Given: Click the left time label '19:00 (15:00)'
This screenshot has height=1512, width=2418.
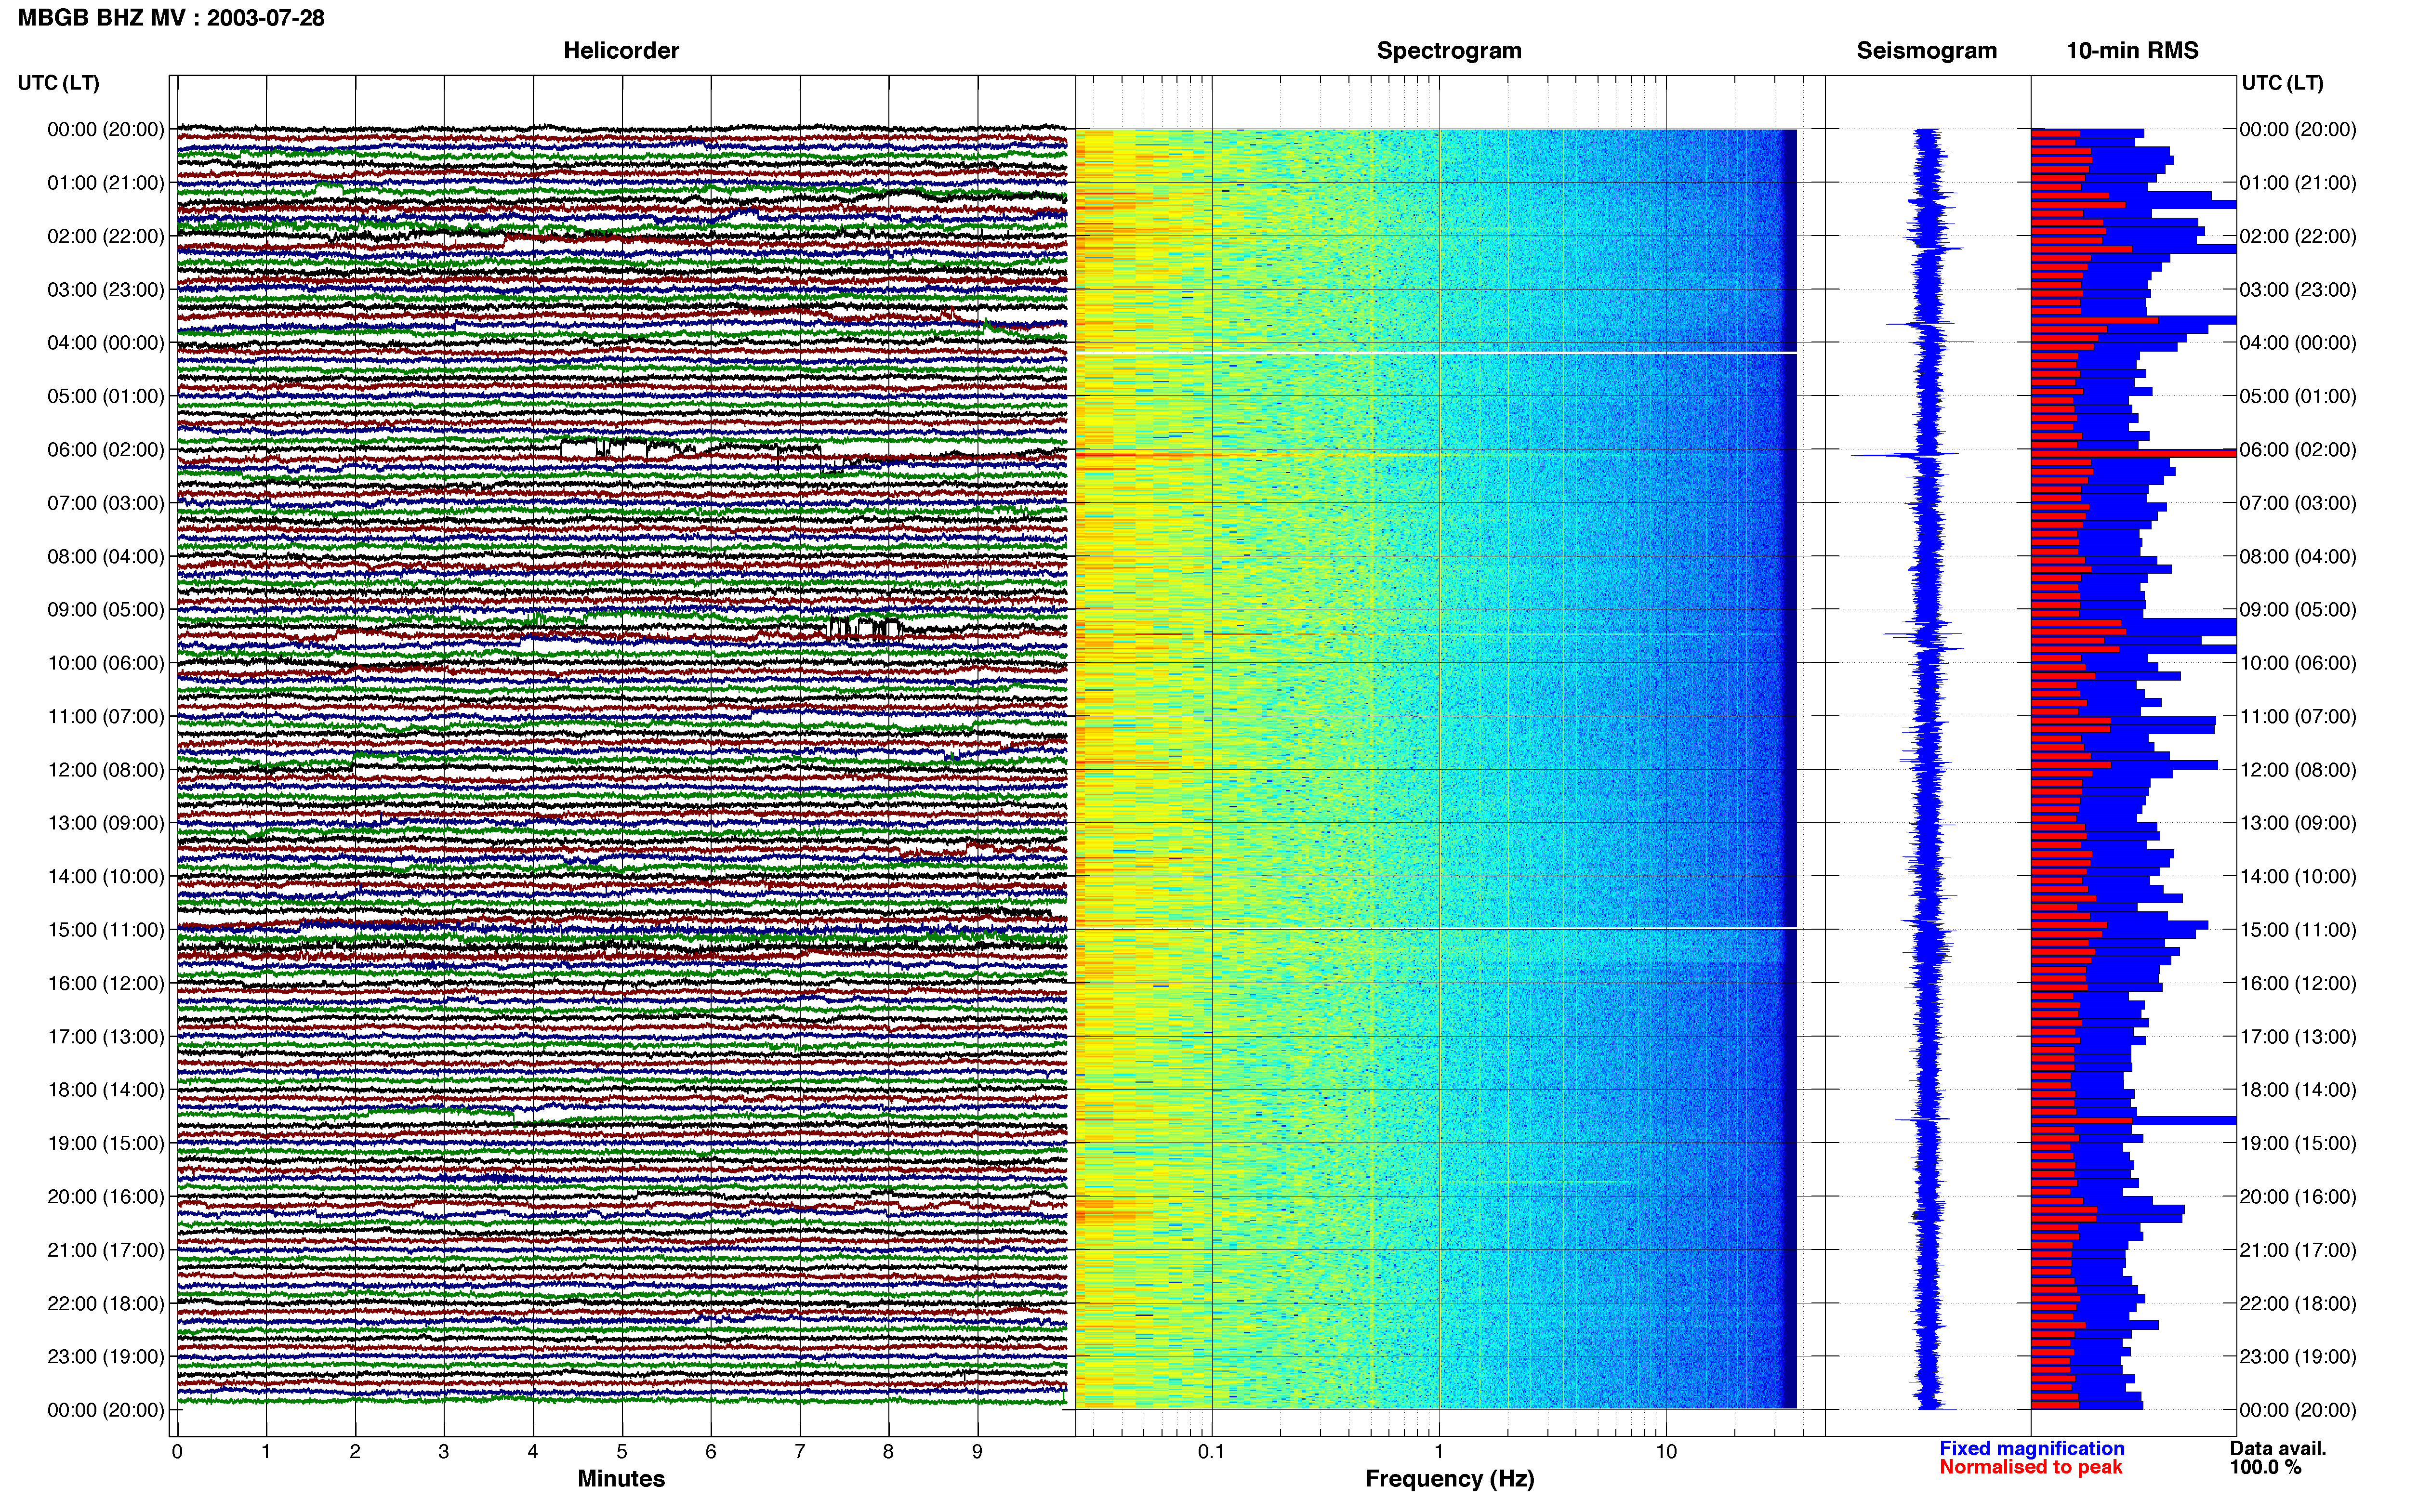Looking at the screenshot, I should [106, 1143].
